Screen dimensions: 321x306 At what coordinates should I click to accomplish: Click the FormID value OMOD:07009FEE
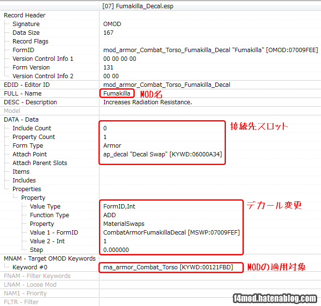tap(210, 50)
